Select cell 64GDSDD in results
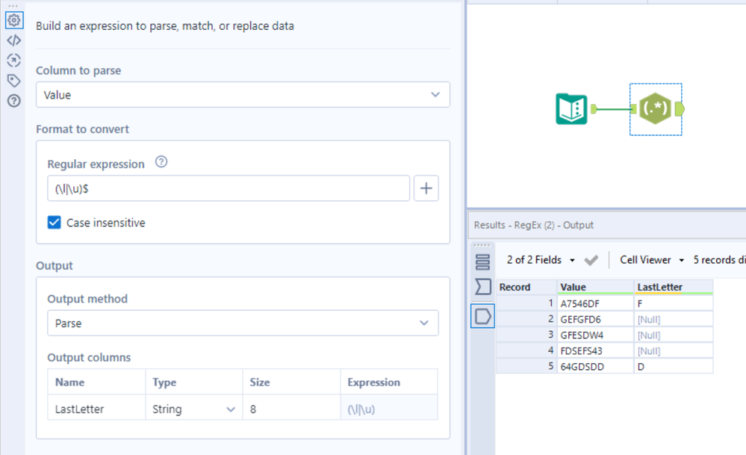The height and width of the screenshot is (455, 746). click(x=595, y=366)
